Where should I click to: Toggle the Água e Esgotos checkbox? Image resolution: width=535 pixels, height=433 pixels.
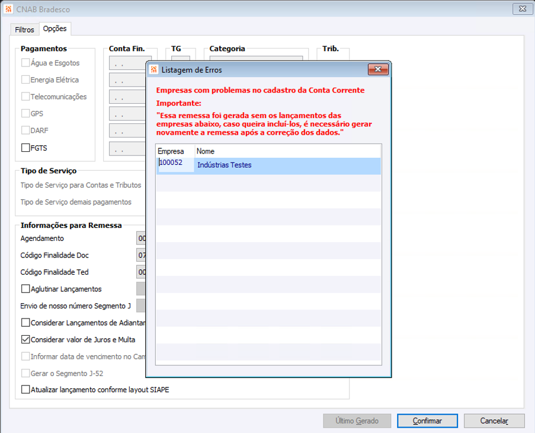25,62
